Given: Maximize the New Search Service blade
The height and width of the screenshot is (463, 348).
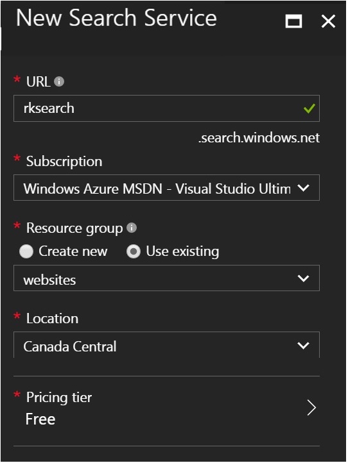Looking at the screenshot, I should (x=293, y=21).
